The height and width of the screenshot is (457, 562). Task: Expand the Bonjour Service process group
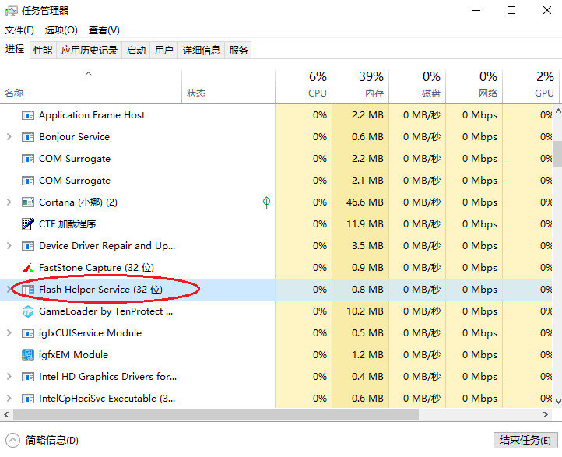click(9, 137)
